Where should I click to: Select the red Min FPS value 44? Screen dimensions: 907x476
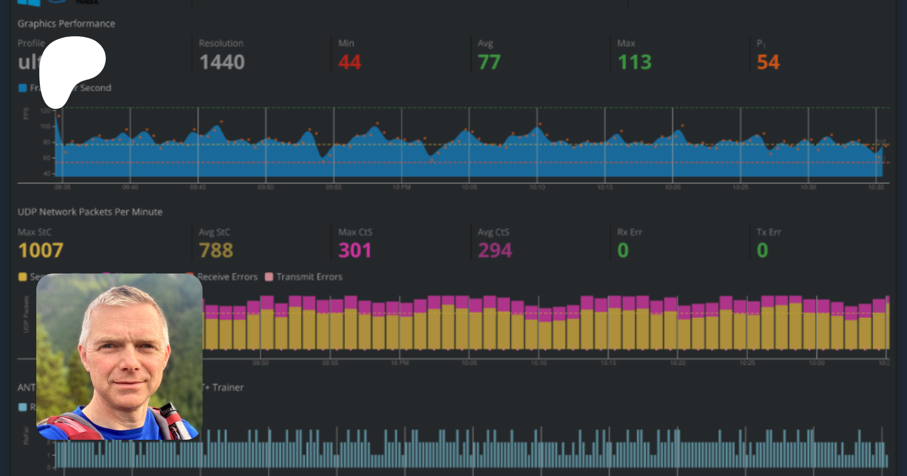click(x=350, y=62)
